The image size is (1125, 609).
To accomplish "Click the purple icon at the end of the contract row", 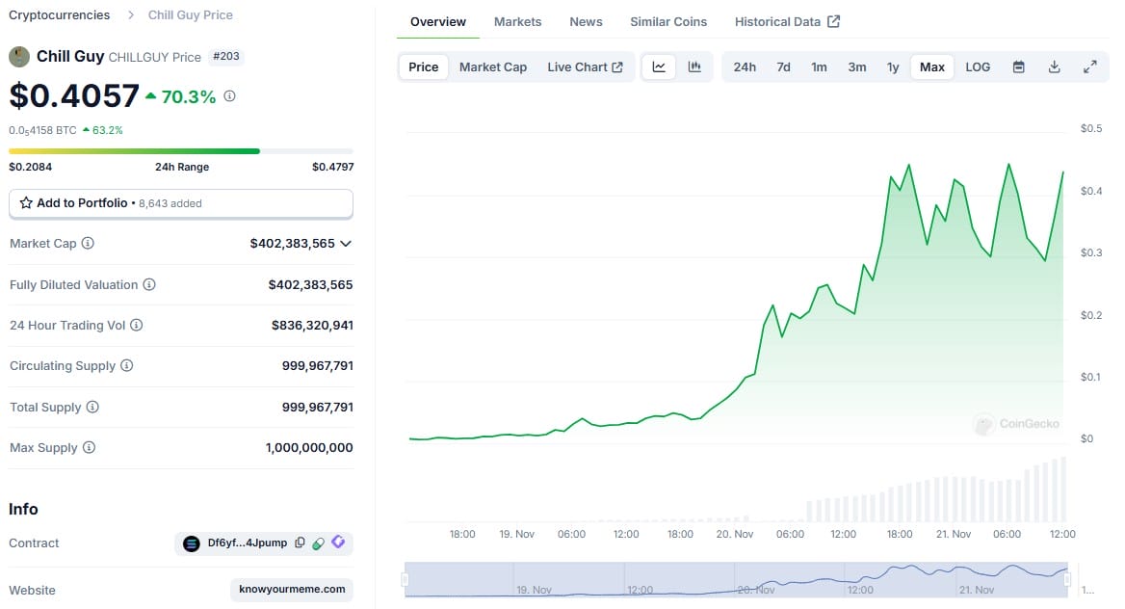I will [338, 543].
